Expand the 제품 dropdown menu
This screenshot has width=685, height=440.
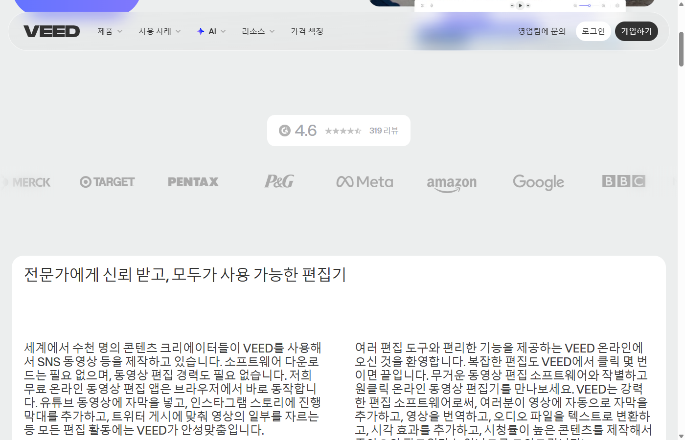click(110, 31)
